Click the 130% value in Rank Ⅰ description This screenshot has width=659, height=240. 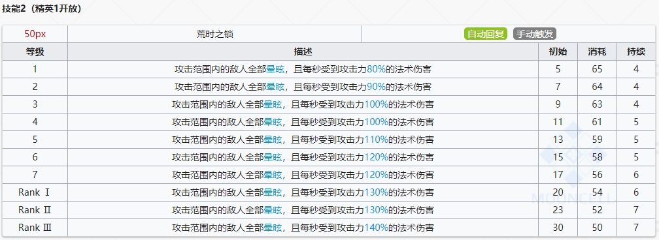(376, 192)
